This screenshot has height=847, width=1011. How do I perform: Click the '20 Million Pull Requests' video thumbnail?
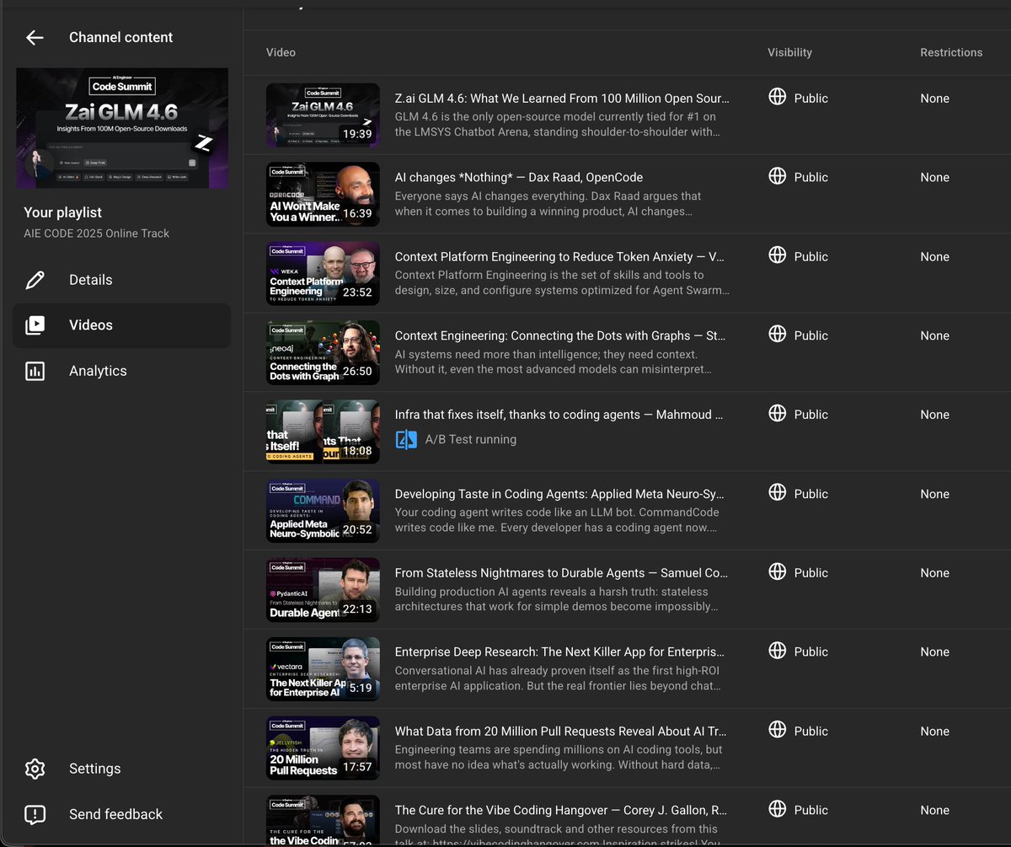click(323, 748)
